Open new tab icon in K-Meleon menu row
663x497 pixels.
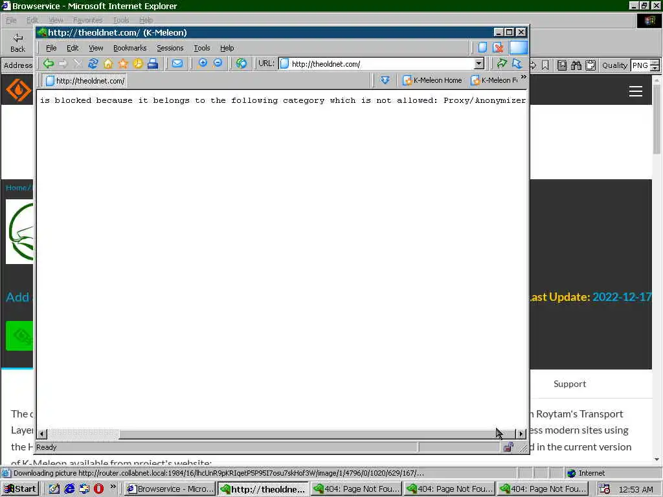point(482,47)
